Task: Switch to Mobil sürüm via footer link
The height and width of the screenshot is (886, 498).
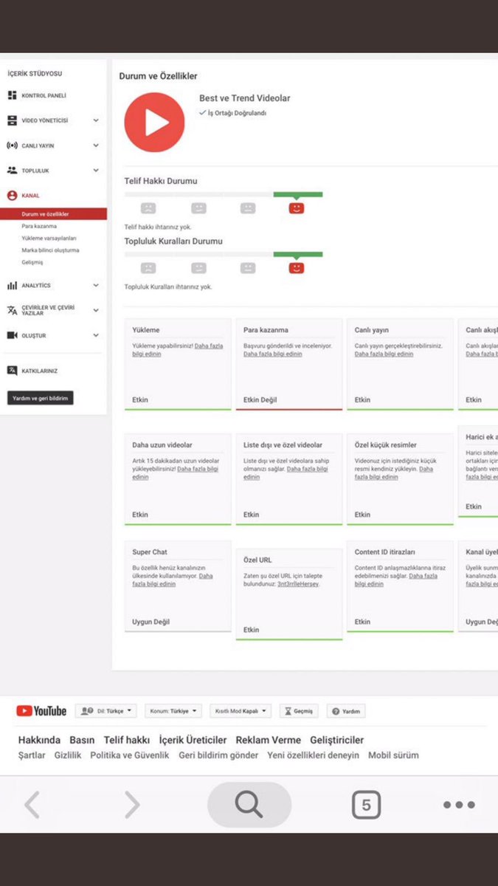Action: click(393, 755)
